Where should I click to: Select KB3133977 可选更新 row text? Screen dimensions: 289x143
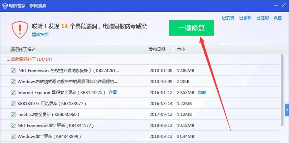(x=52, y=103)
